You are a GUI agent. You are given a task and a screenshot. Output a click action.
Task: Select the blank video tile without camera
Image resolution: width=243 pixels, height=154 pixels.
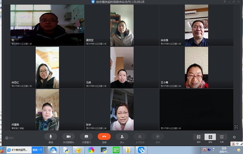(x=196, y=109)
